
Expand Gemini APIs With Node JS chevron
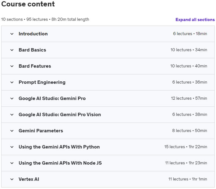12,163
